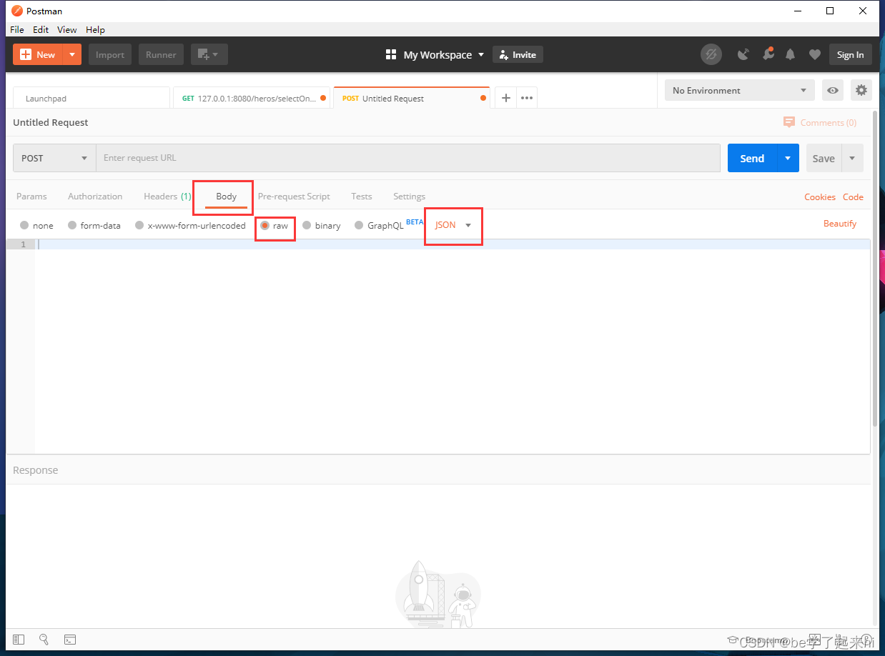
Task: Open the capture requests satellite icon
Action: (743, 54)
